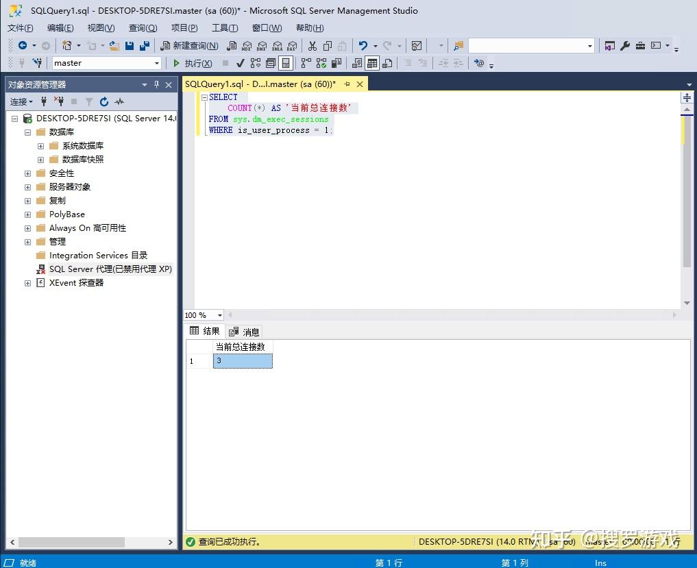Display the Estimated Execution Plan
Screen dimensions: 697x568
click(256, 63)
